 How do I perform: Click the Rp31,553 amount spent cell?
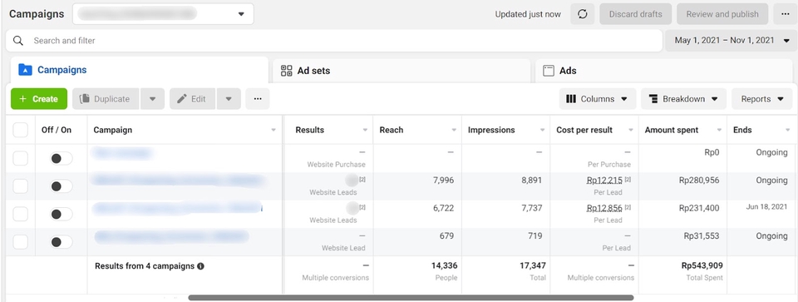tap(702, 235)
